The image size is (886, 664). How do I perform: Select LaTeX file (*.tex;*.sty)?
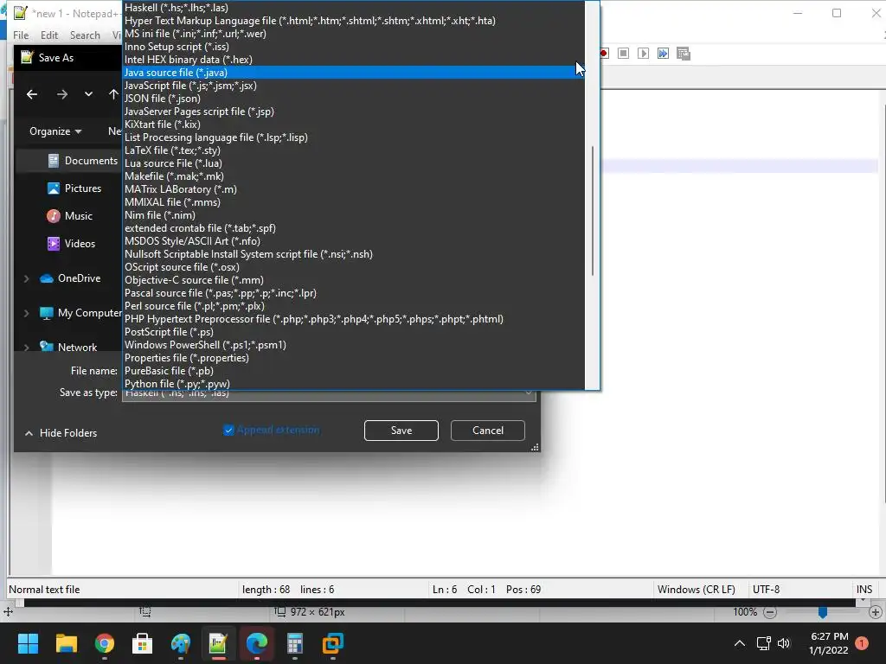[x=354, y=150]
